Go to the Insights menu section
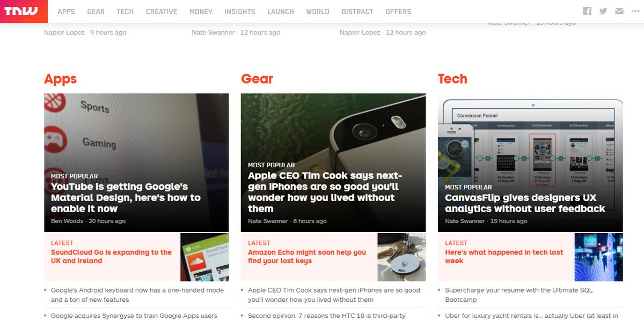 pyautogui.click(x=240, y=11)
